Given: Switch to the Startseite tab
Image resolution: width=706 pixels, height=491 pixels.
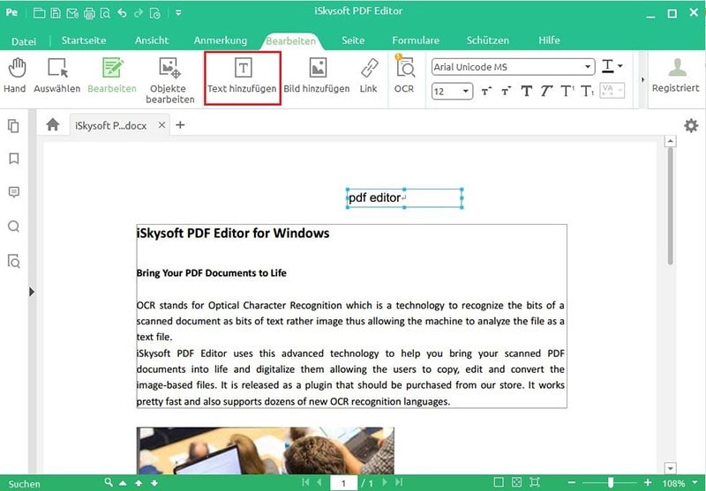Looking at the screenshot, I should [x=84, y=41].
